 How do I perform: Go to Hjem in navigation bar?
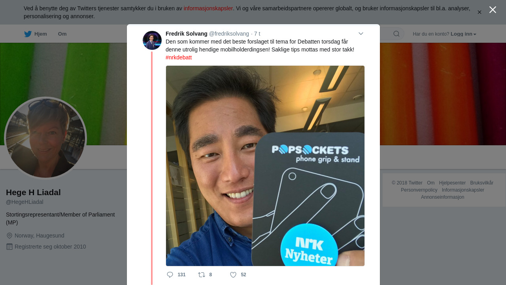tap(36, 34)
